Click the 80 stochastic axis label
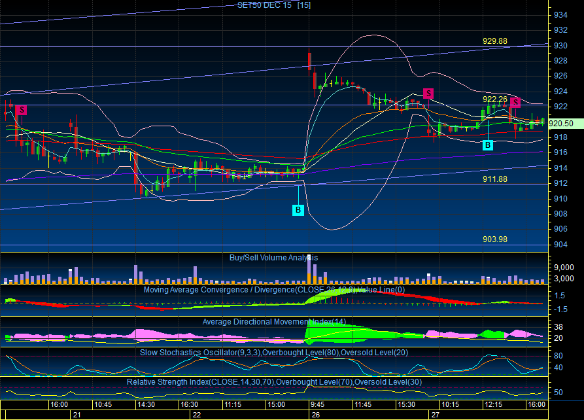The image size is (584, 420). pos(558,356)
